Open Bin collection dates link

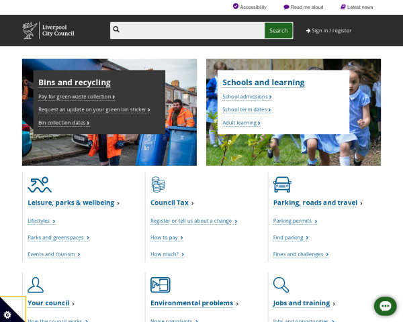coord(64,123)
